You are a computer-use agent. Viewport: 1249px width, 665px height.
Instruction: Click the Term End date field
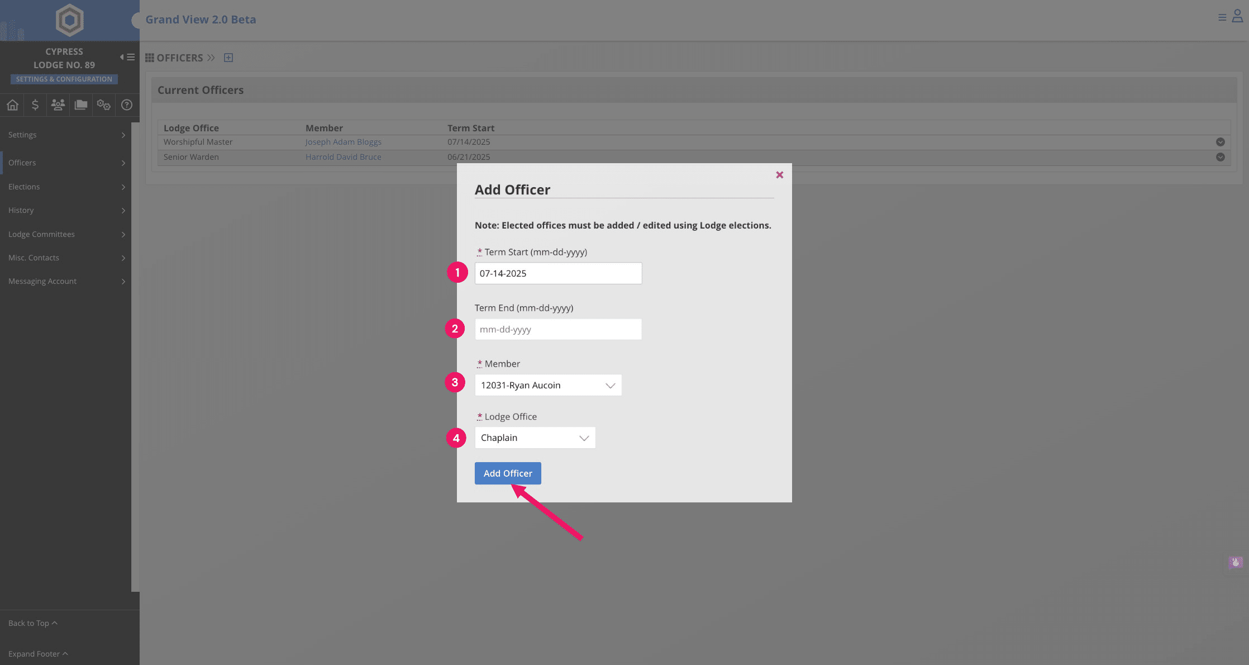(x=558, y=329)
